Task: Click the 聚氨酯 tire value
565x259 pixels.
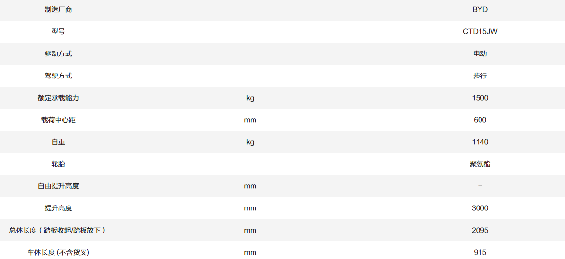Action: [x=480, y=164]
